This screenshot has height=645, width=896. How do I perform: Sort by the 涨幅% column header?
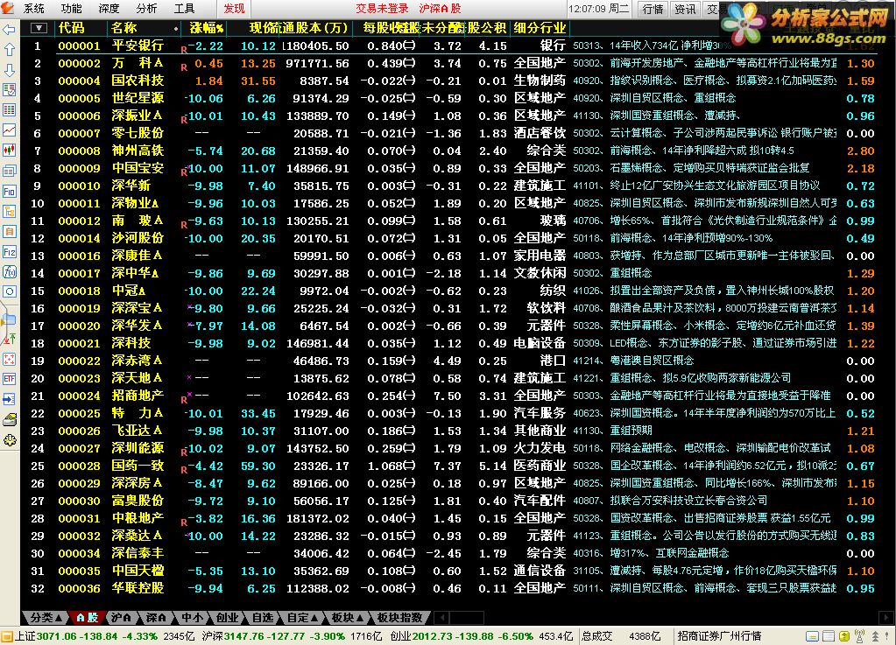tap(207, 28)
